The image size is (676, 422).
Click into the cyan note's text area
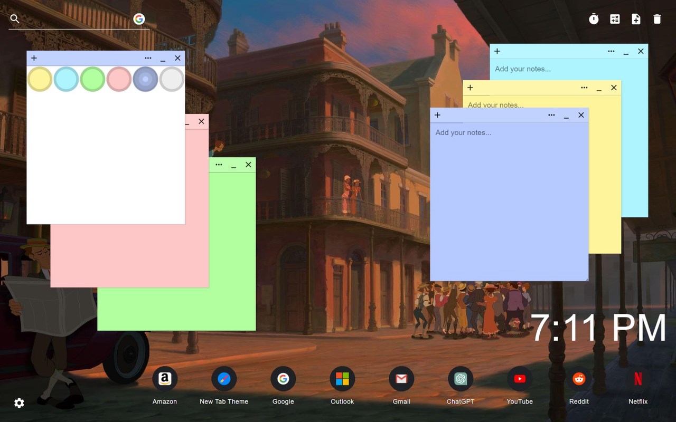pos(569,69)
